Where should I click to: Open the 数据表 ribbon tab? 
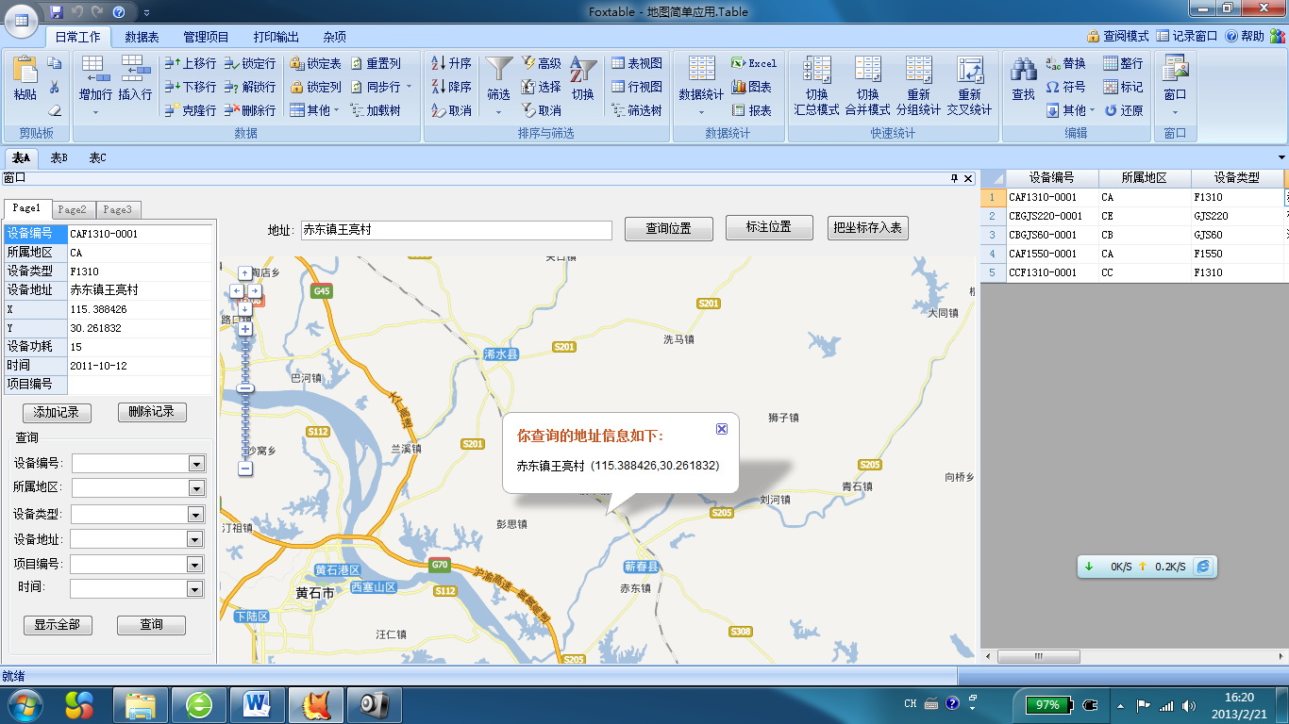pos(142,37)
